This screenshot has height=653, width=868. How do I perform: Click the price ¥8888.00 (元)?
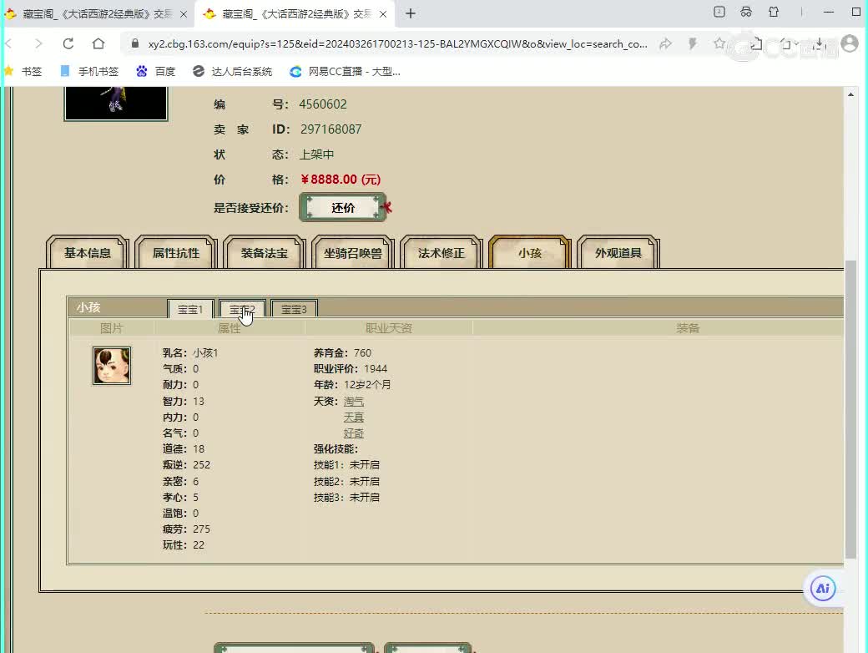(341, 180)
